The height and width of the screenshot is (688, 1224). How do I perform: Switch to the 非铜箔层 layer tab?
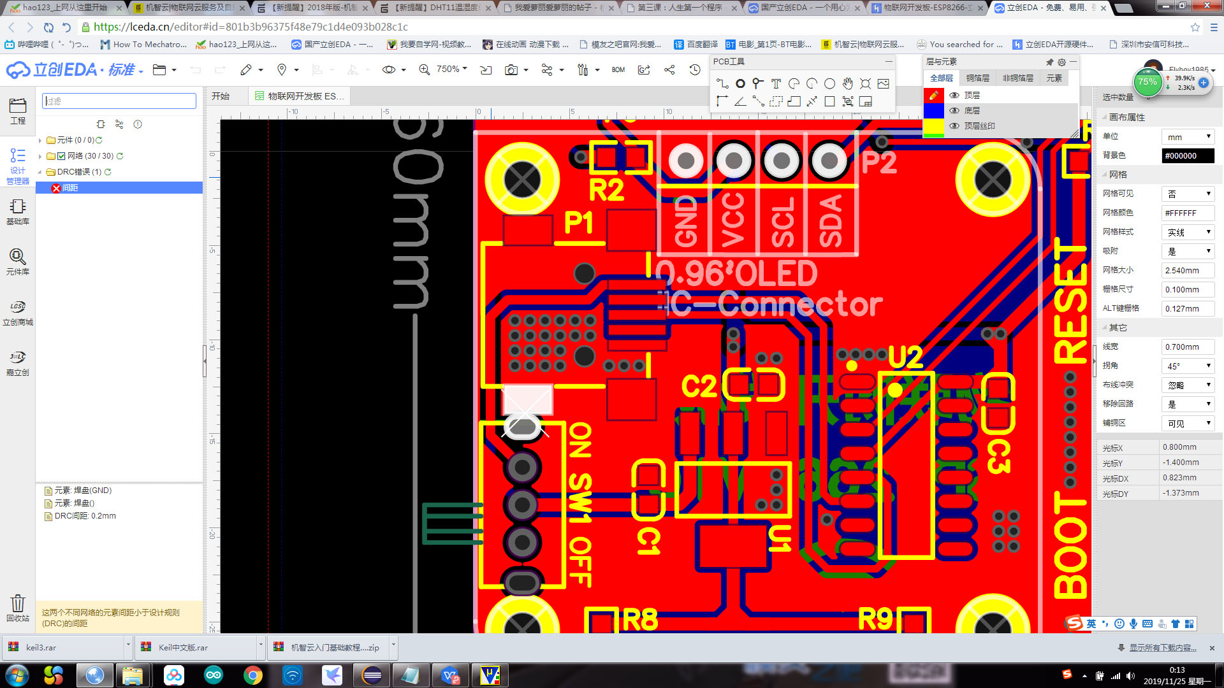pos(1017,78)
